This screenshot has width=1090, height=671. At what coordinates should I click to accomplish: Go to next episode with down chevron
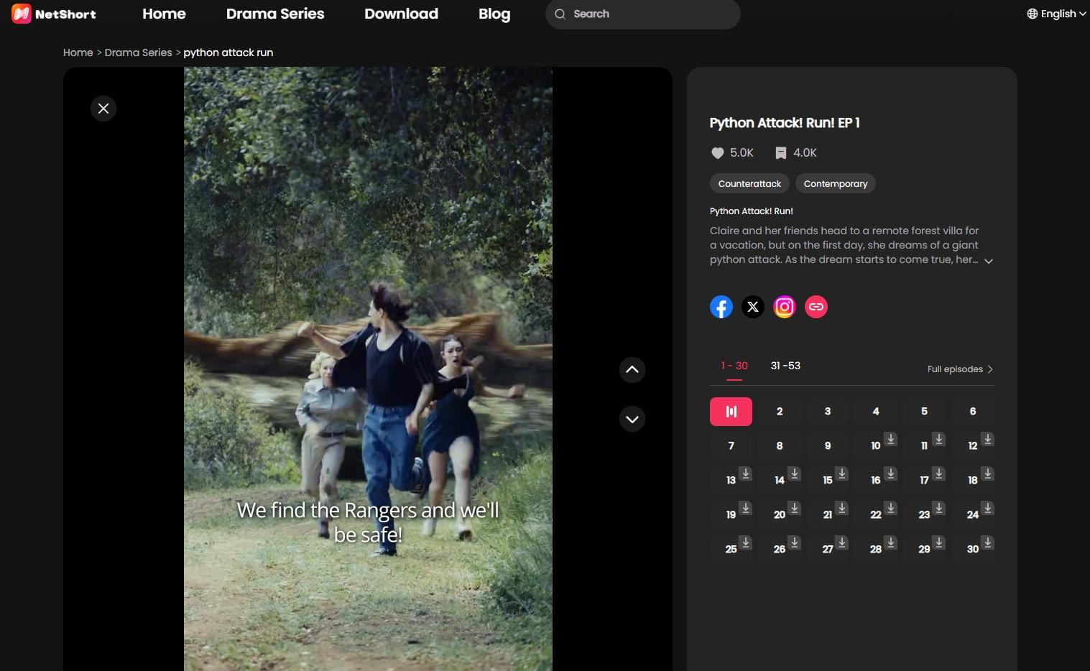click(x=632, y=419)
